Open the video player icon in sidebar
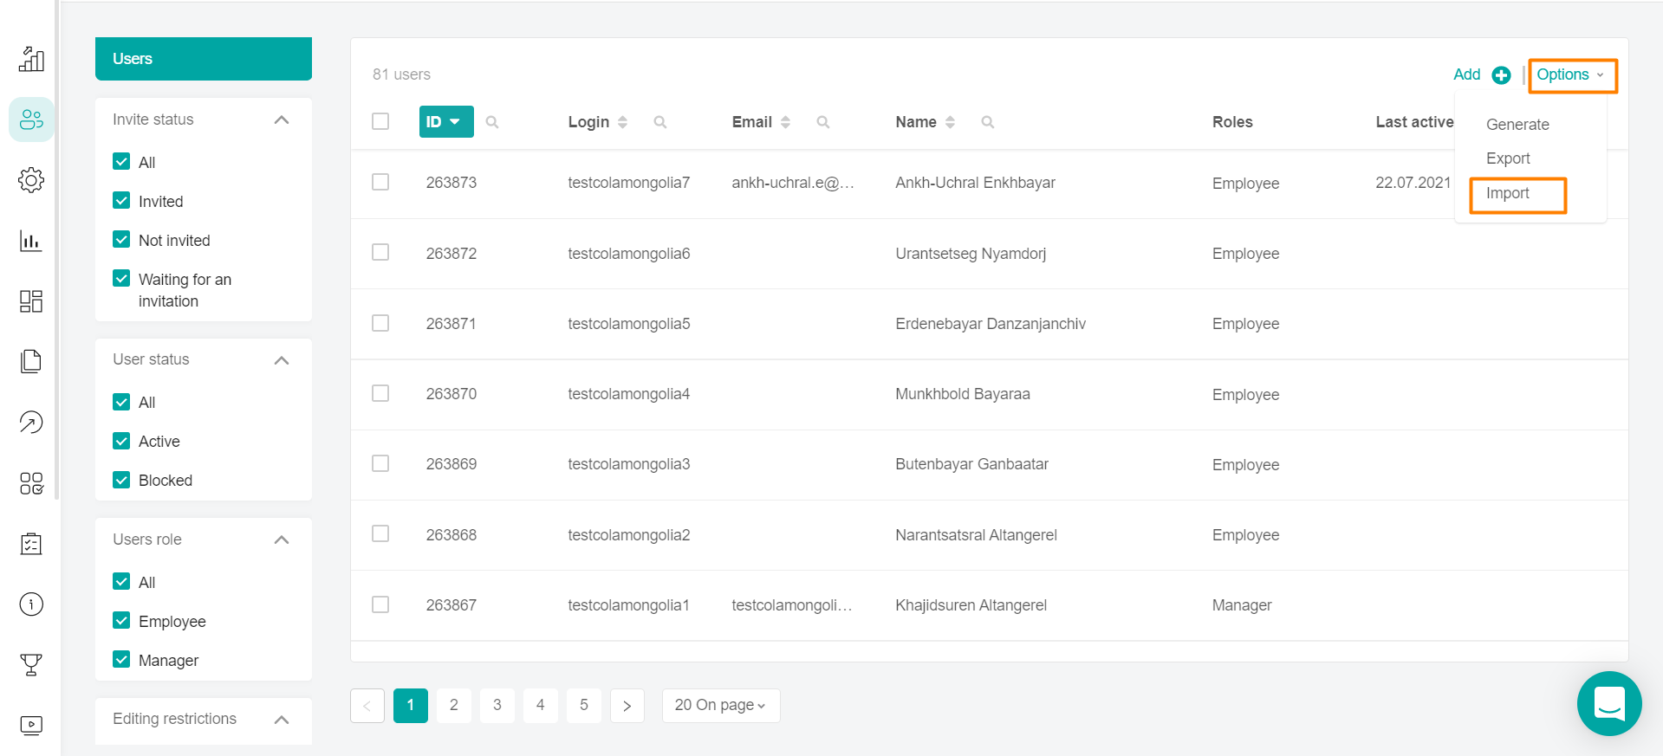Image resolution: width=1663 pixels, height=756 pixels. [x=31, y=725]
